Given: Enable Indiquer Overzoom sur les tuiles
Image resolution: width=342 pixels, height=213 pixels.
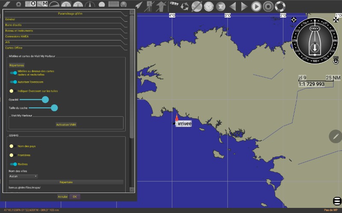Looking at the screenshot, I should (x=13, y=91).
